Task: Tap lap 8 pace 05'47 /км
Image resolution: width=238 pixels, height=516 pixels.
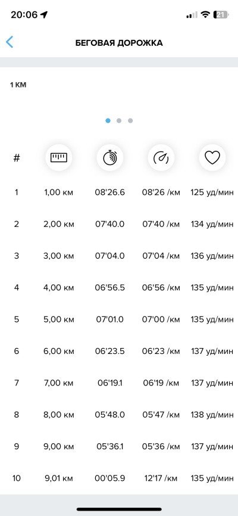Action: point(161,415)
